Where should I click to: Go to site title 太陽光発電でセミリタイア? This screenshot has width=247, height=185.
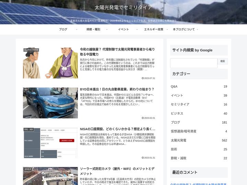pyautogui.click(x=123, y=8)
